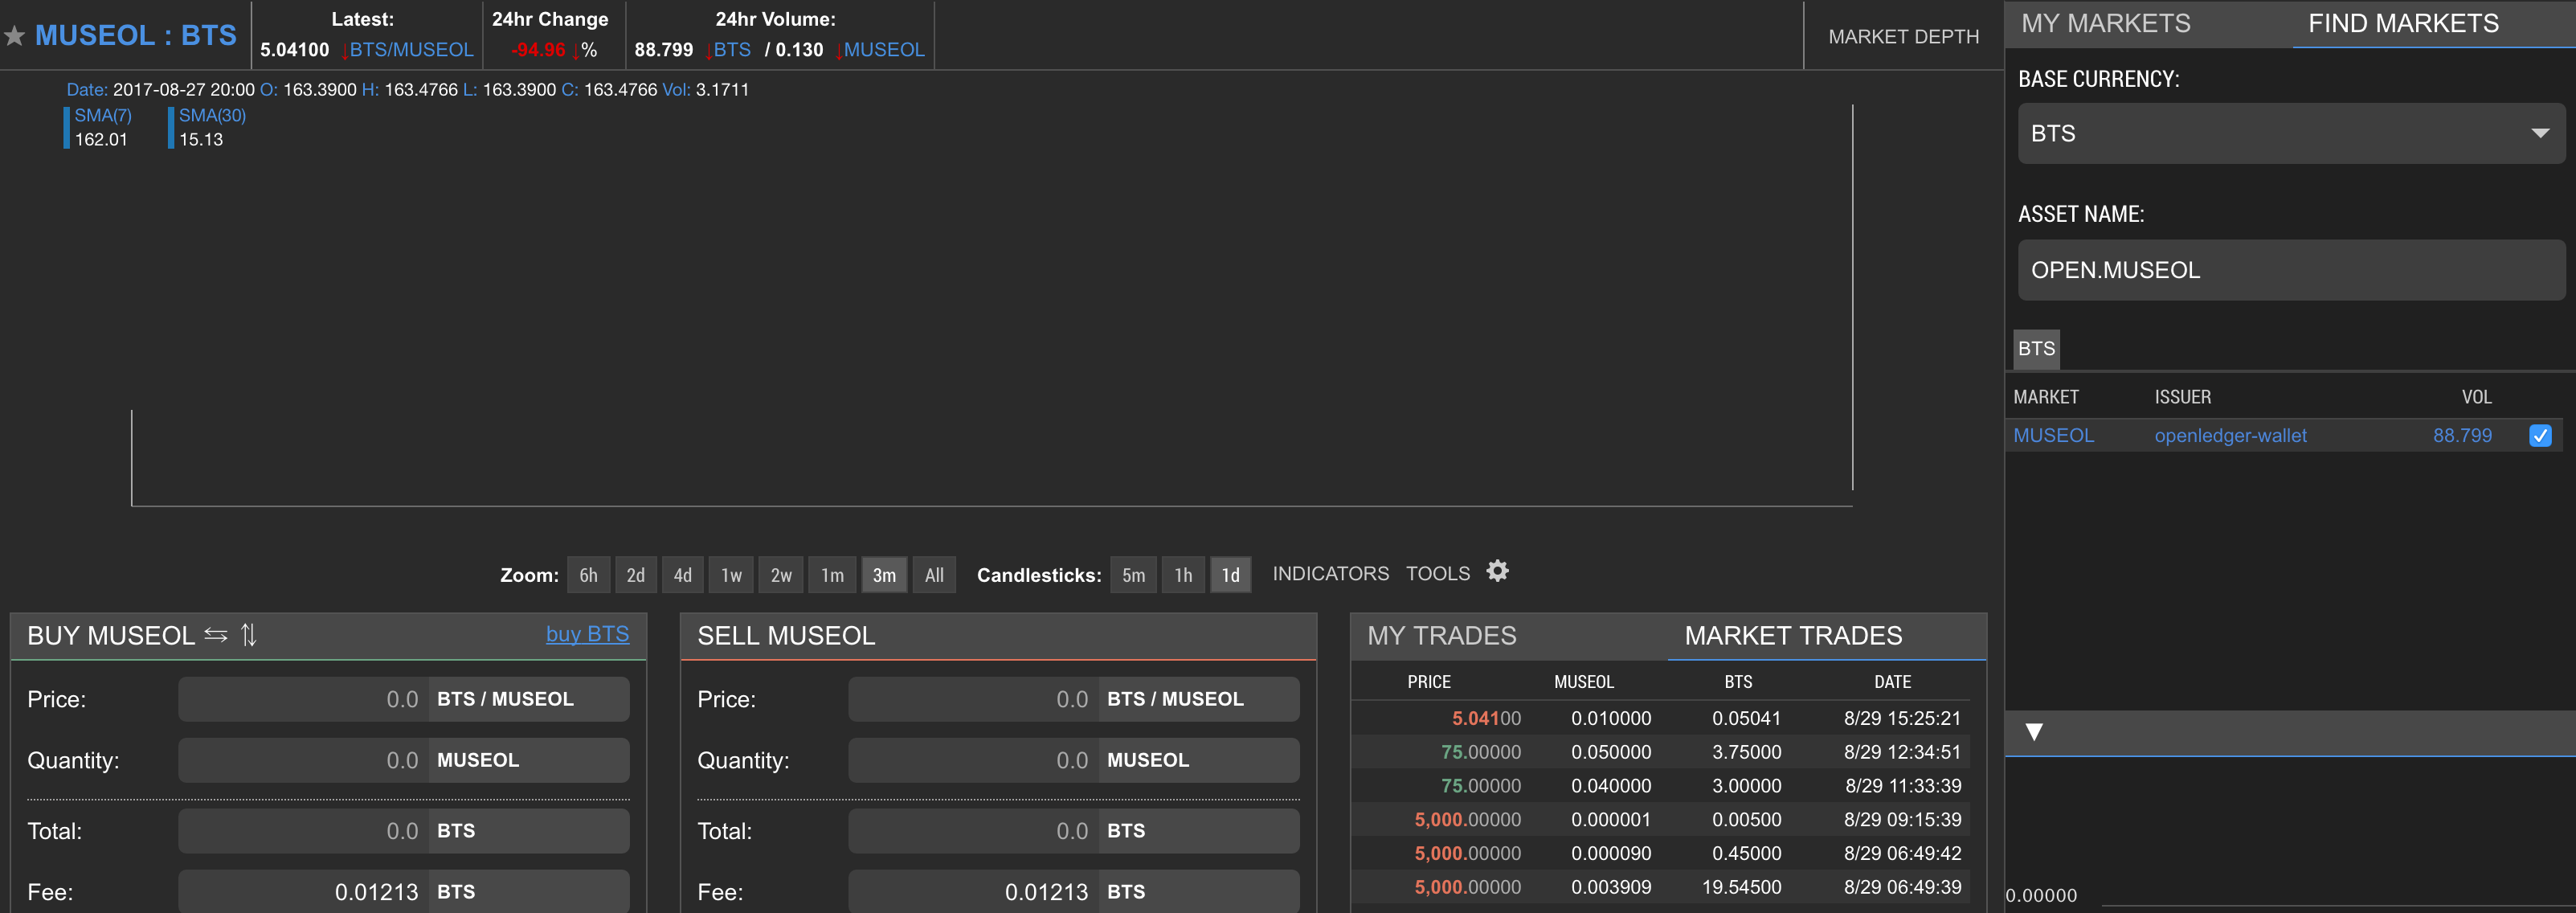Viewport: 2576px width, 913px height.
Task: Star the MUSEOL : BTS market as favorite
Action: [14, 36]
